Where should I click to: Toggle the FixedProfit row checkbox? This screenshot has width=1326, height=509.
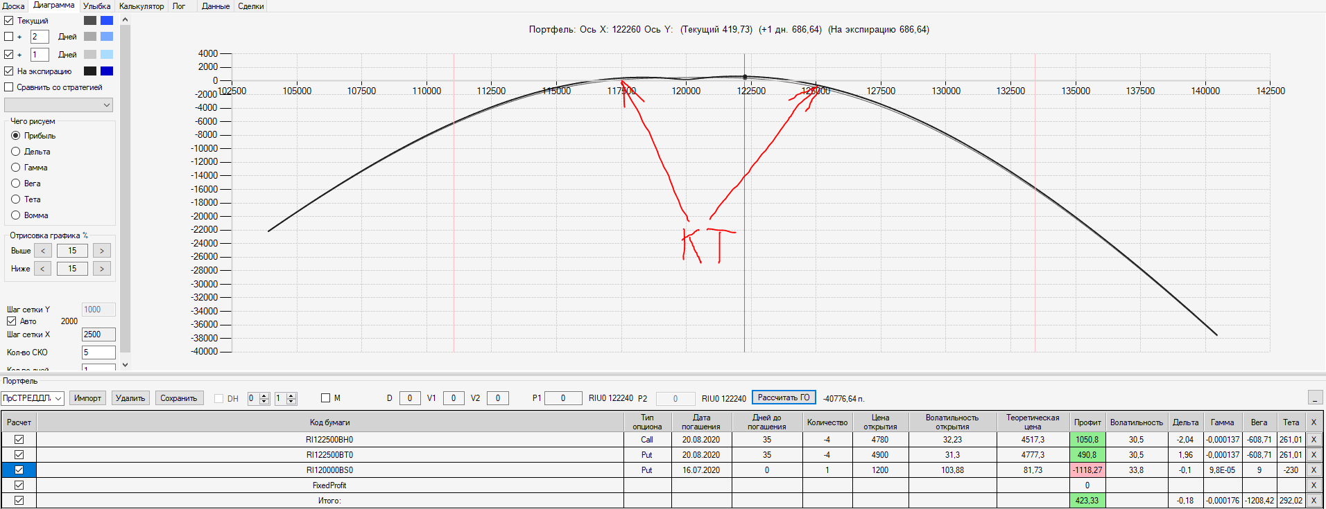point(19,485)
